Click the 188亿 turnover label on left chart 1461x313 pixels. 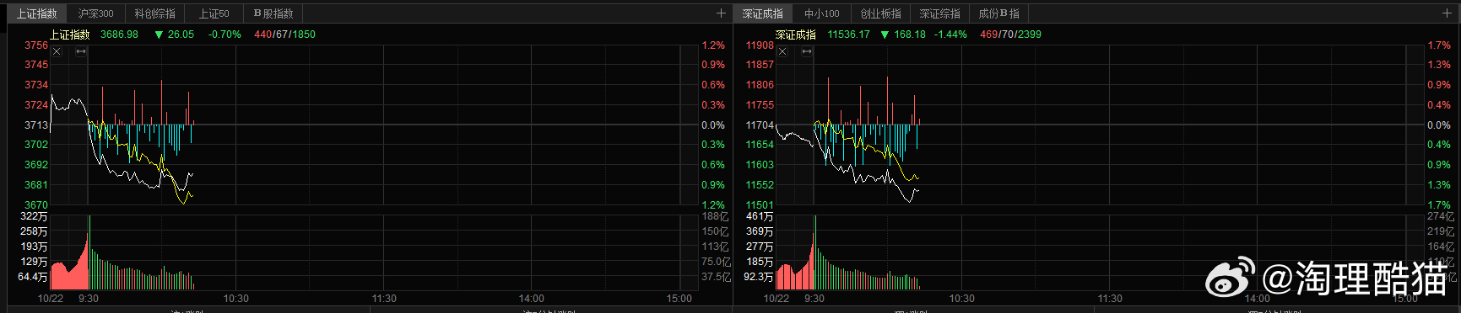pos(715,217)
